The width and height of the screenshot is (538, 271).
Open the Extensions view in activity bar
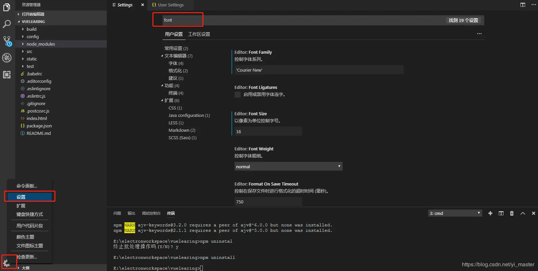tap(7, 75)
